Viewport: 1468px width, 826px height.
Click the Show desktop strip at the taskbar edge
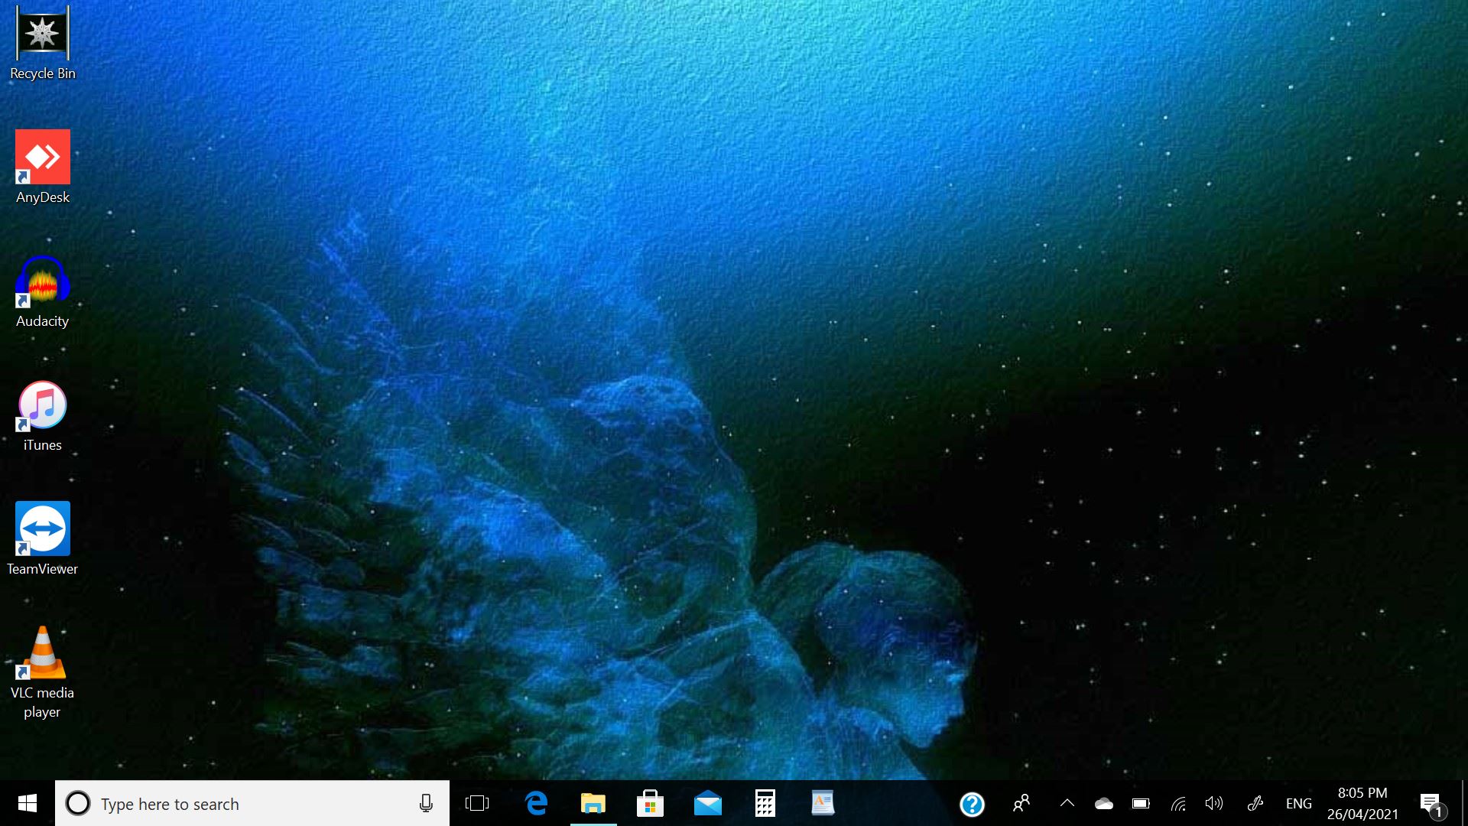coord(1464,803)
